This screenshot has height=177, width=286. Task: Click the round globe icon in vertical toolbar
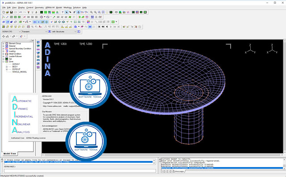click(x=38, y=57)
